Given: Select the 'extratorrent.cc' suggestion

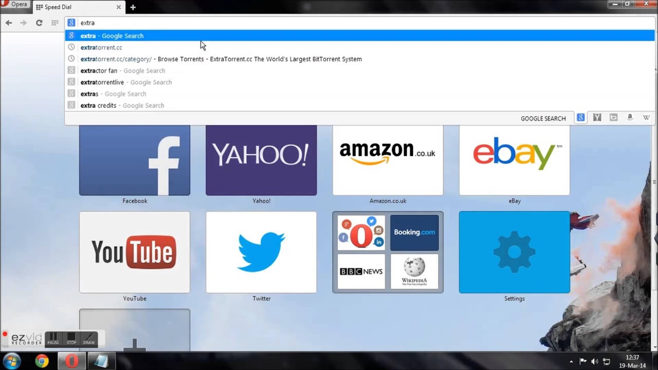Looking at the screenshot, I should coord(360,47).
